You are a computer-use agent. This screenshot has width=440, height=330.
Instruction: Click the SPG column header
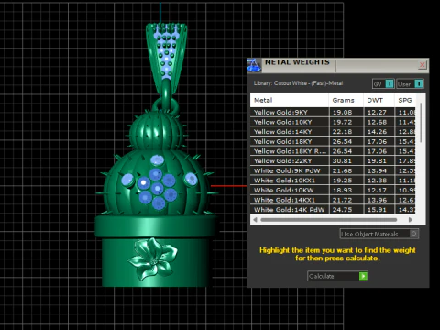click(405, 100)
